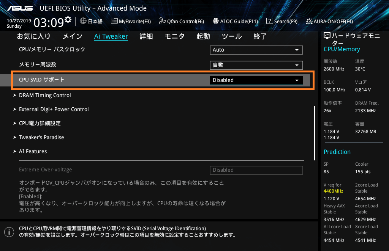Click the 4654 MHz 2core value
The image size is (389, 251).
[x=365, y=199]
